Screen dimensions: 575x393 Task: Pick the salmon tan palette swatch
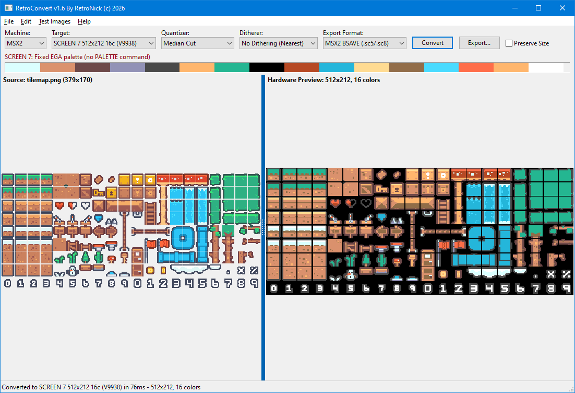click(x=57, y=67)
